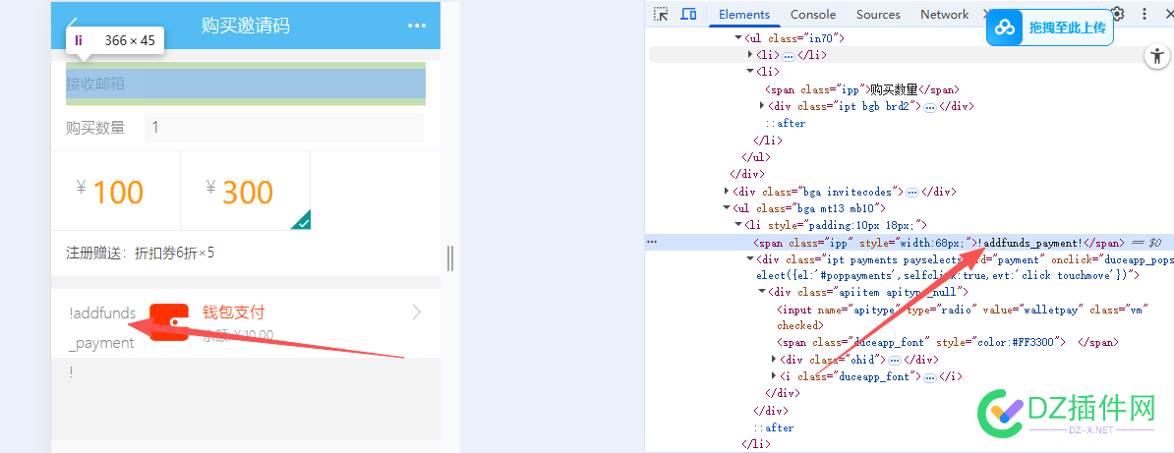Open the Network tab
1174x453 pixels.
944,14
